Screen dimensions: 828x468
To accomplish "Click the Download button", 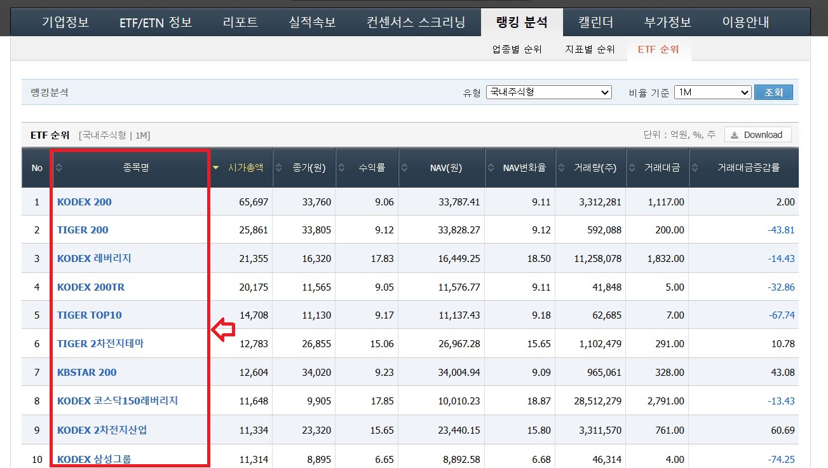I will [x=757, y=135].
